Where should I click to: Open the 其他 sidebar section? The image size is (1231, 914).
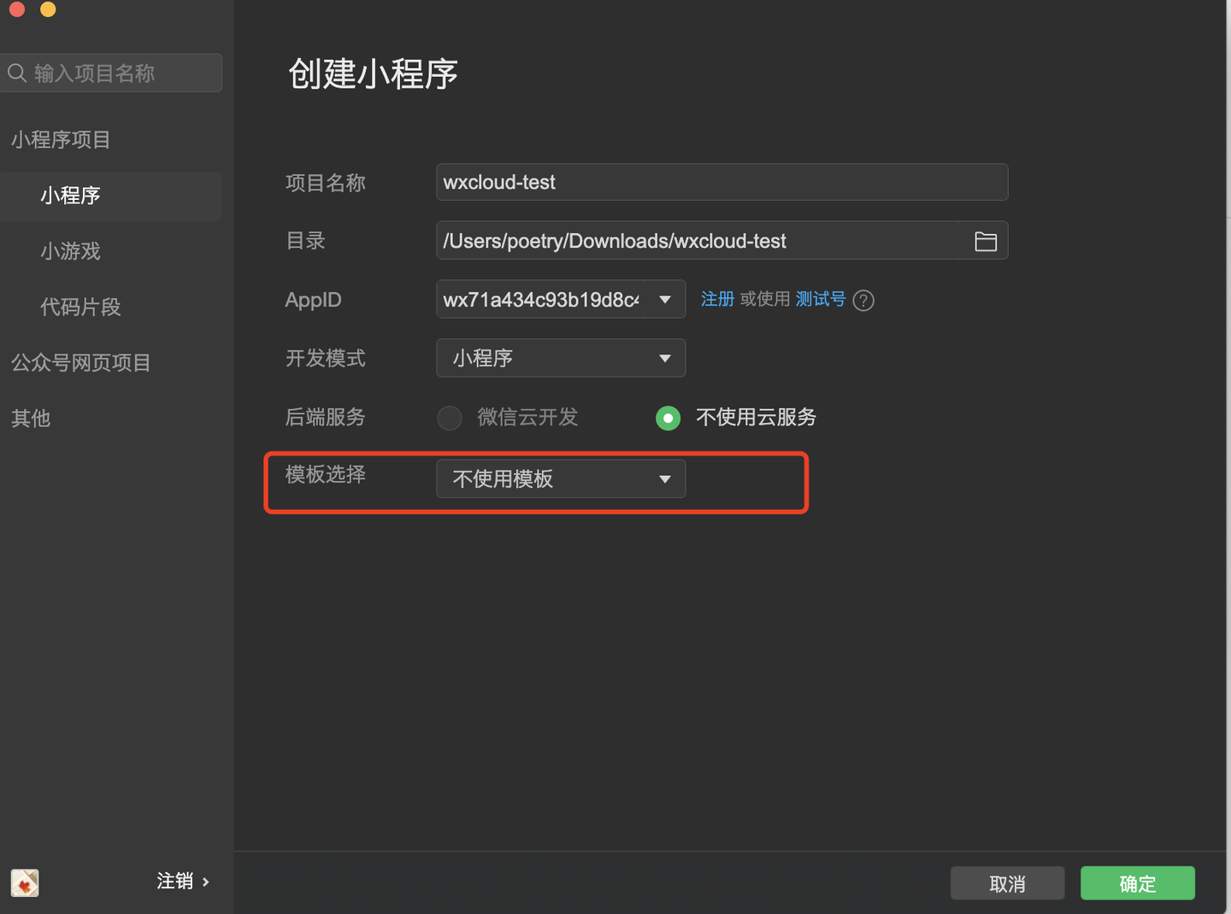(x=30, y=419)
